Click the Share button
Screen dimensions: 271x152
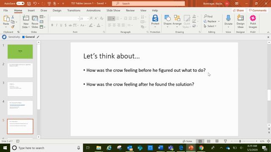tap(238, 10)
